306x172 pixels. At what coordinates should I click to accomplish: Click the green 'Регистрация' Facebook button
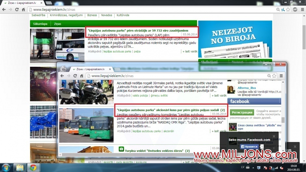(242, 112)
